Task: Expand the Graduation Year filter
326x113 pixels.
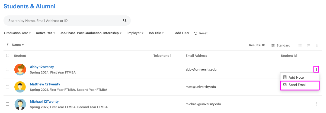Action: (17, 33)
